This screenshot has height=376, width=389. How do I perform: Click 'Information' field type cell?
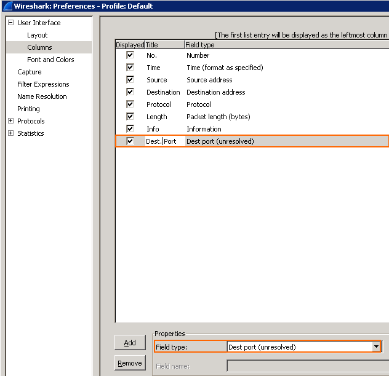tap(204, 129)
